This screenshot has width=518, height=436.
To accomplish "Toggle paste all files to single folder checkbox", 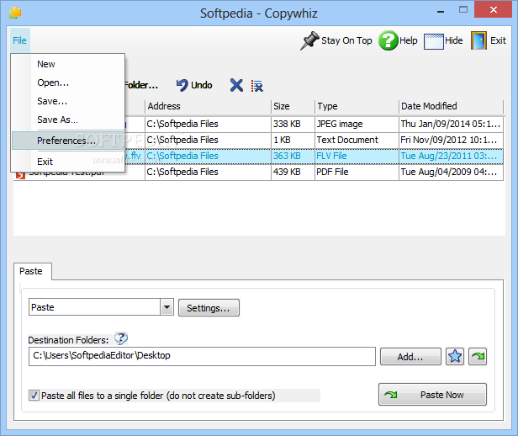I will click(34, 396).
